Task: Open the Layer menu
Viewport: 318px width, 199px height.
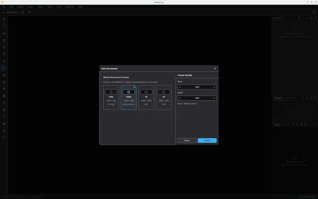Action: (30, 7)
